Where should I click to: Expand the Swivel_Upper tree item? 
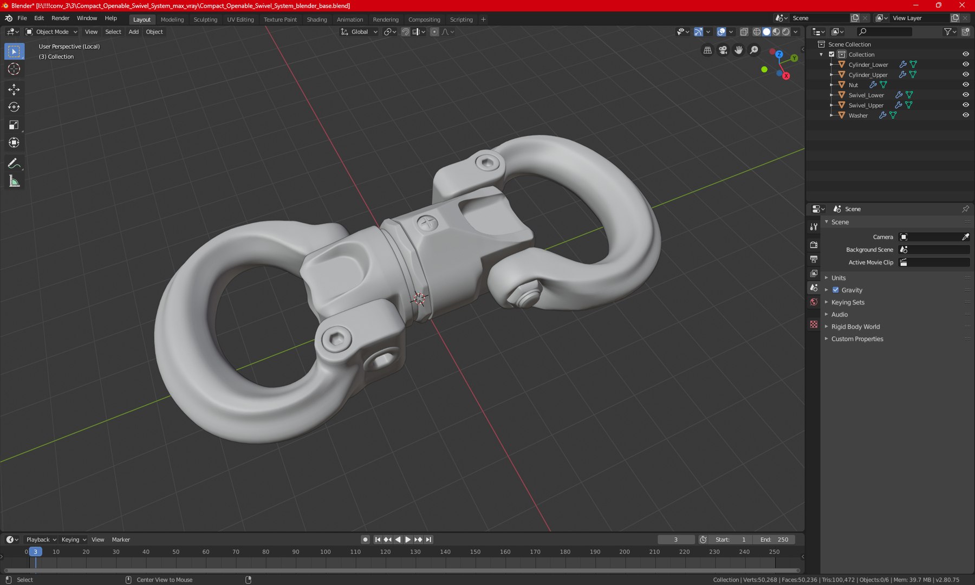(831, 105)
